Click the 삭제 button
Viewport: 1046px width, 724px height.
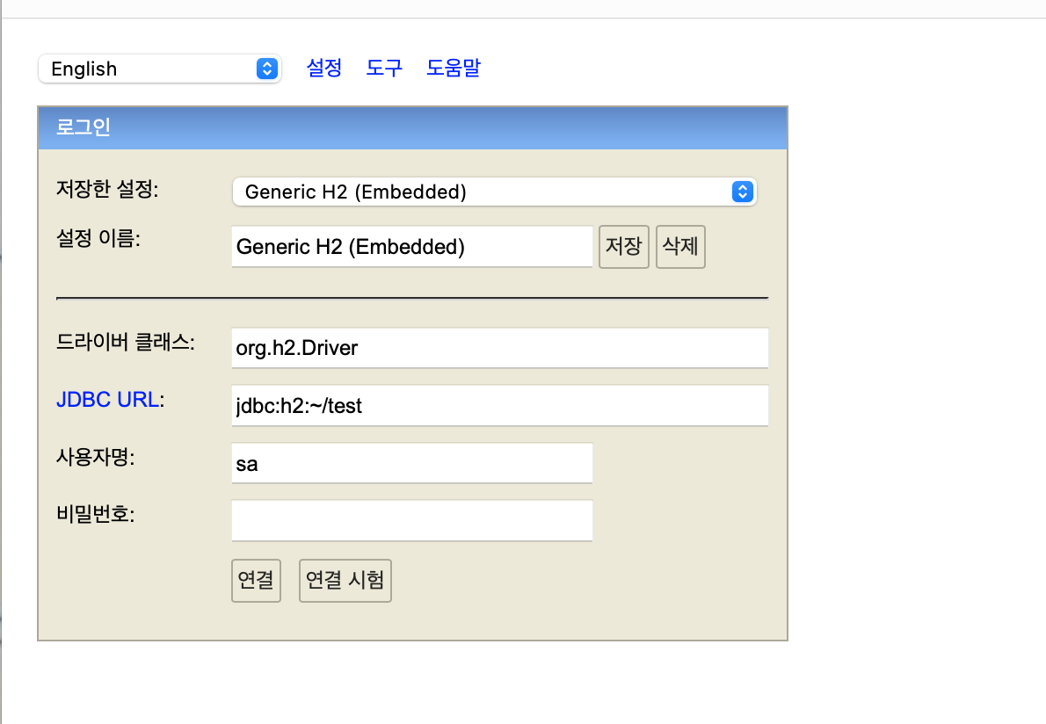(680, 247)
